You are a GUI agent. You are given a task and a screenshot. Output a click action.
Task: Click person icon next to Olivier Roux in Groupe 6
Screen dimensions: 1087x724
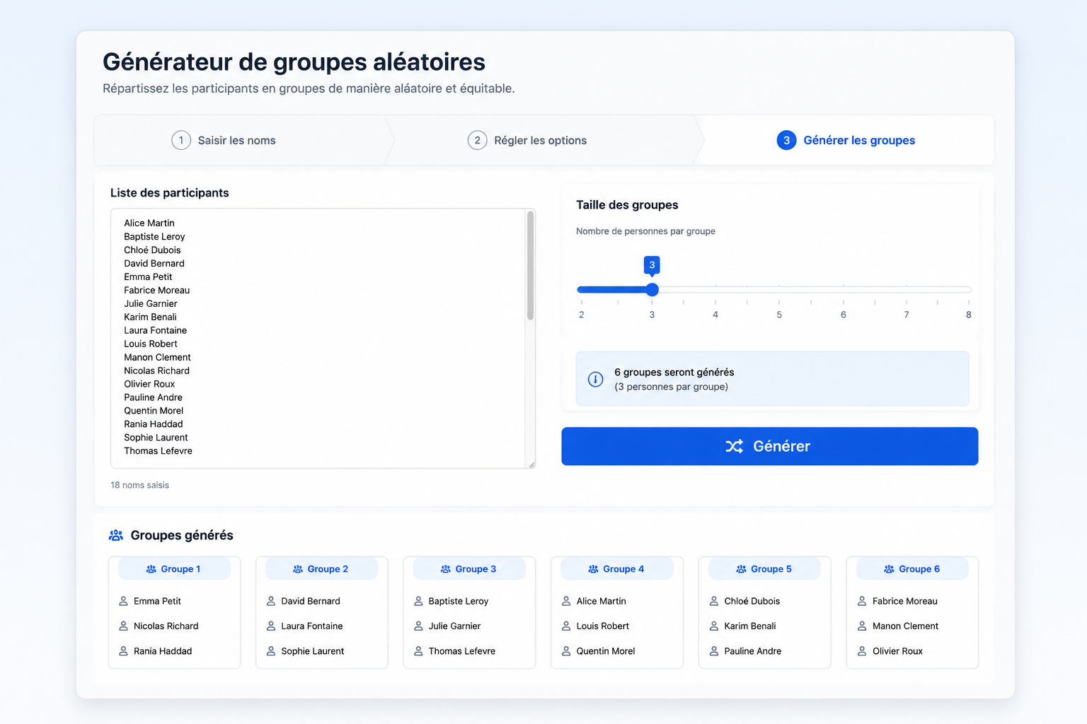pyautogui.click(x=862, y=651)
